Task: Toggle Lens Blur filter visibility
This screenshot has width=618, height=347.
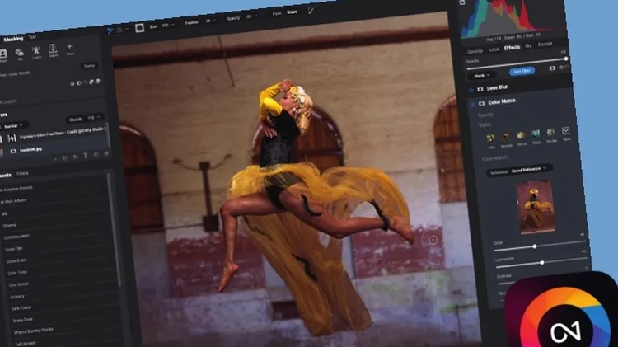Action: 471,87
